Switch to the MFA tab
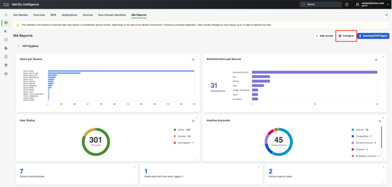This screenshot has width=392, height=187. point(53,15)
